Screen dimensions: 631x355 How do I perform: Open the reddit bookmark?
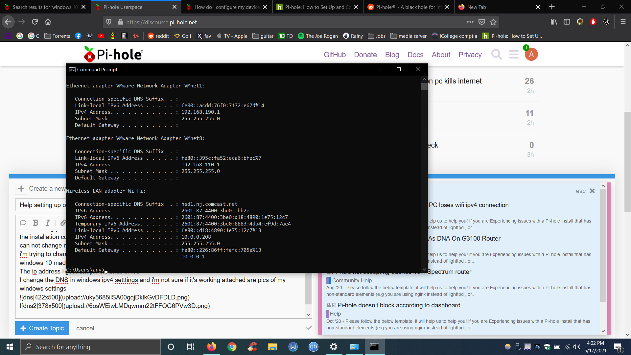(x=158, y=36)
